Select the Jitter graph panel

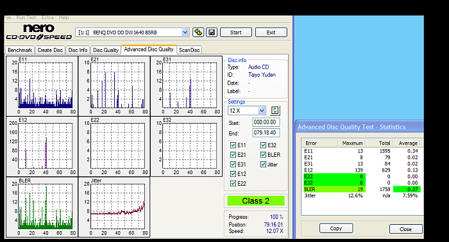tap(114, 207)
